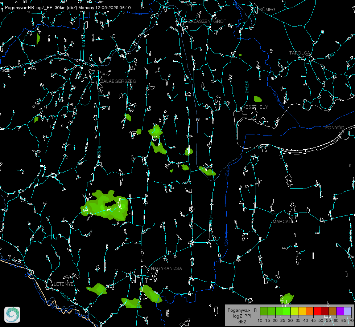Select the brown 55-60 dBZ swatch
The width and height of the screenshot is (355, 327).
(333, 311)
